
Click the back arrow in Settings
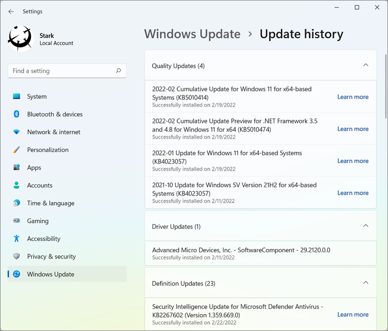coord(11,11)
